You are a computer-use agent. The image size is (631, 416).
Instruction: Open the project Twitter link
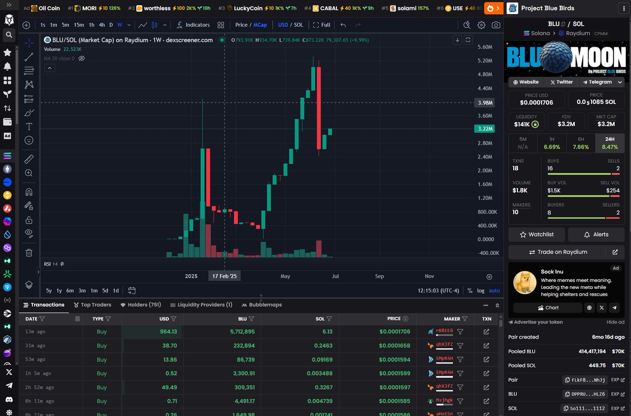click(x=562, y=82)
